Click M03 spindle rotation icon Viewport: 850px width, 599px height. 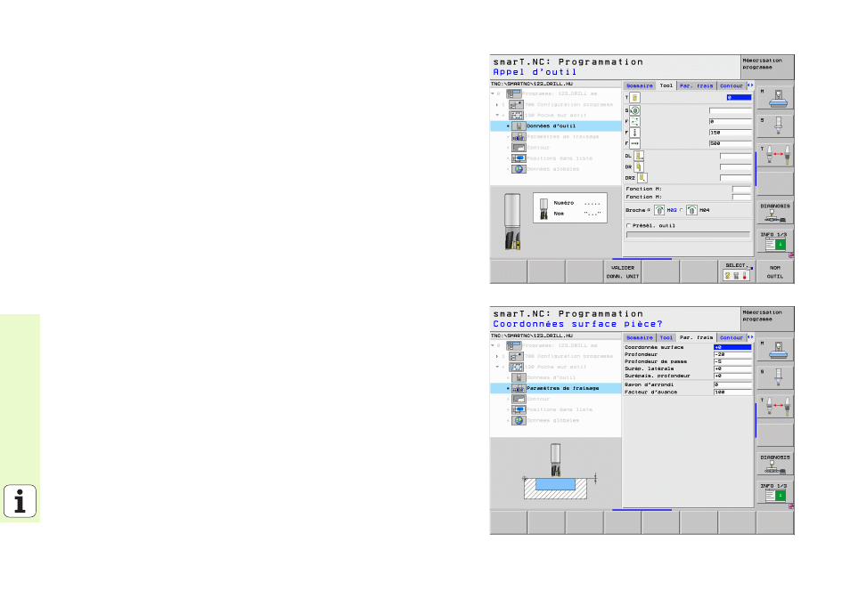[x=659, y=210]
